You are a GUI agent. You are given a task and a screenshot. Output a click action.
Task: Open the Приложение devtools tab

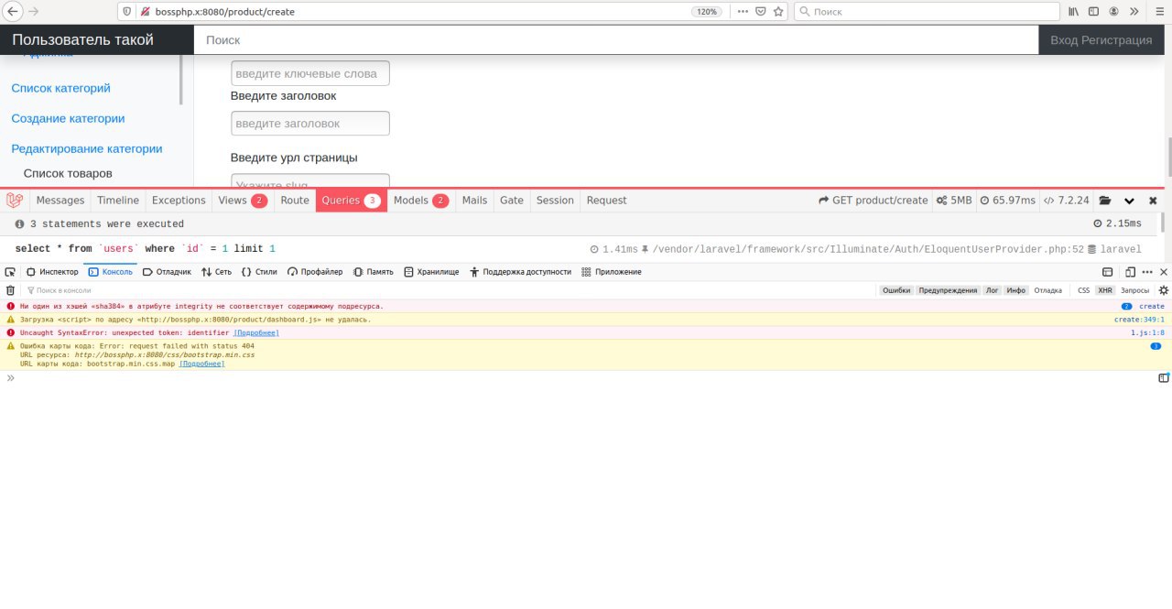click(612, 272)
